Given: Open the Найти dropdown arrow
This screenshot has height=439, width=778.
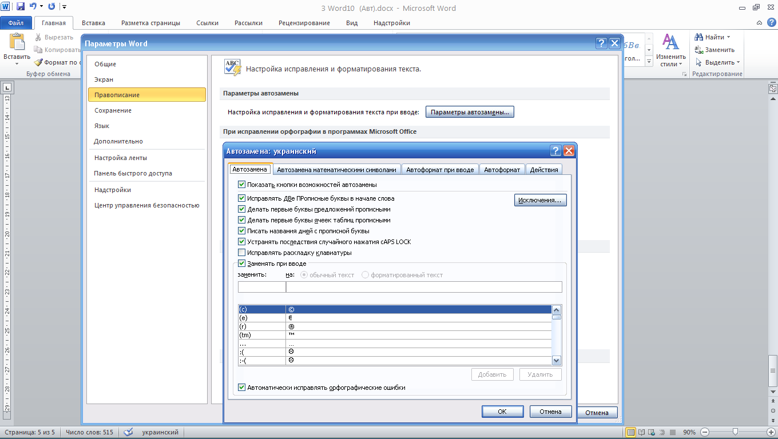Looking at the screenshot, I should pos(728,37).
